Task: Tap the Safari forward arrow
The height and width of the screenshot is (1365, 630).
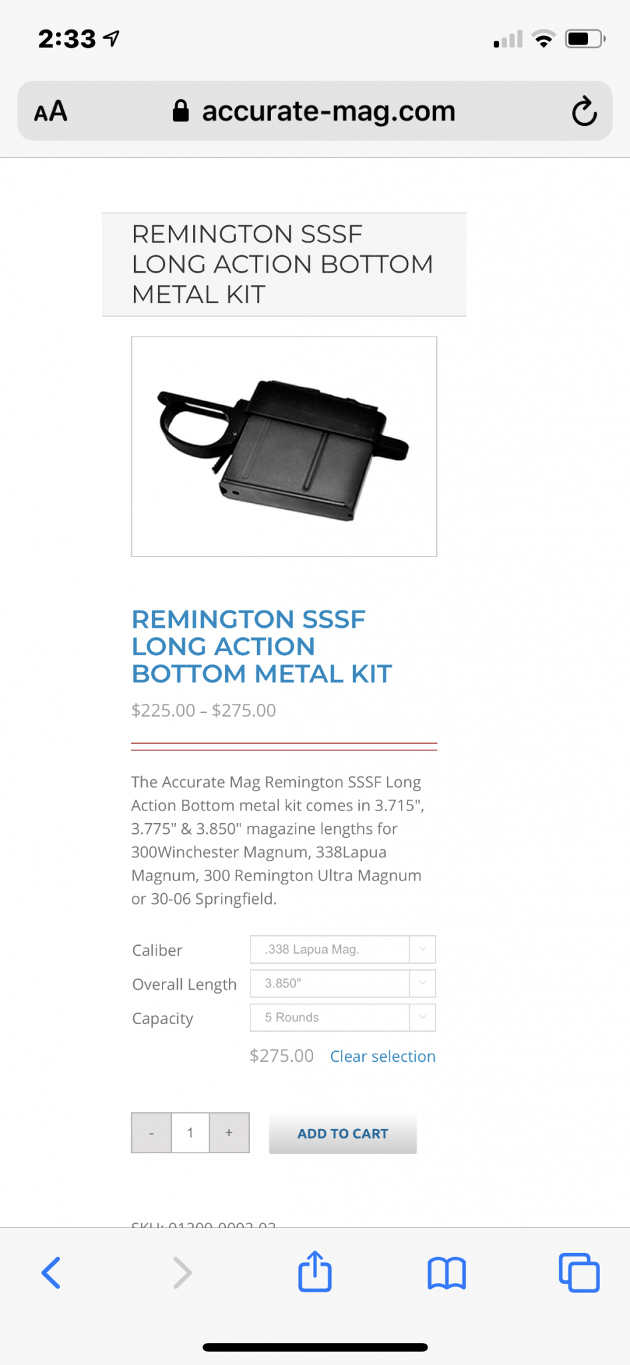Action: pos(182,1273)
